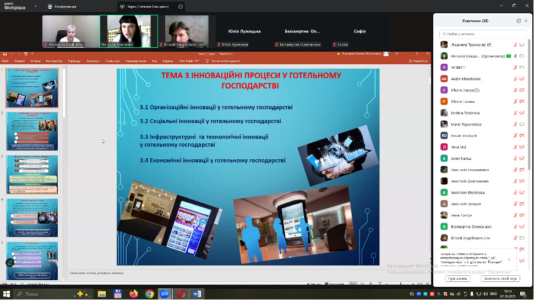The width and height of the screenshot is (534, 300).
Task: Click the participant search field
Action: [x=482, y=34]
